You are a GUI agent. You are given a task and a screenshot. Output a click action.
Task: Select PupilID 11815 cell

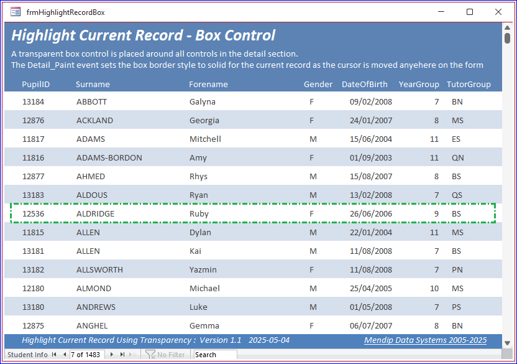click(x=34, y=232)
